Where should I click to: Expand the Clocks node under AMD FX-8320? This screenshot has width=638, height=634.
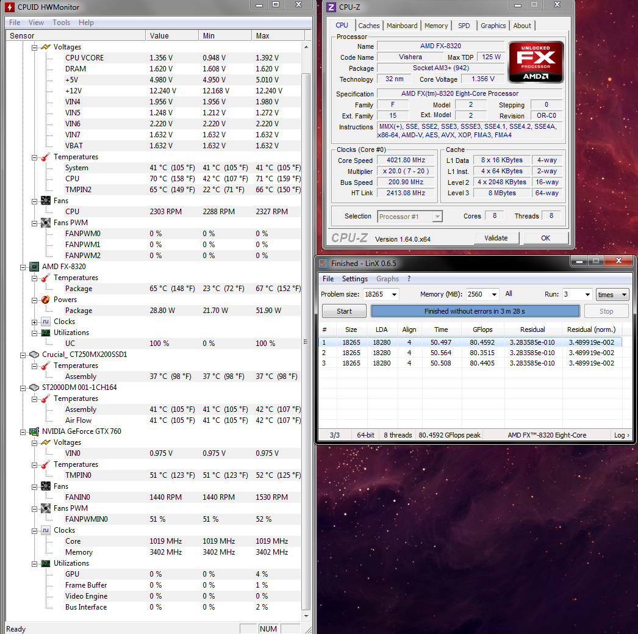coord(35,322)
